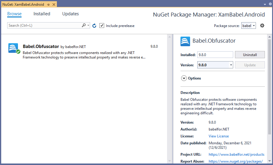Switch to the Browse tab
The image size is (273, 165).
coord(14,14)
